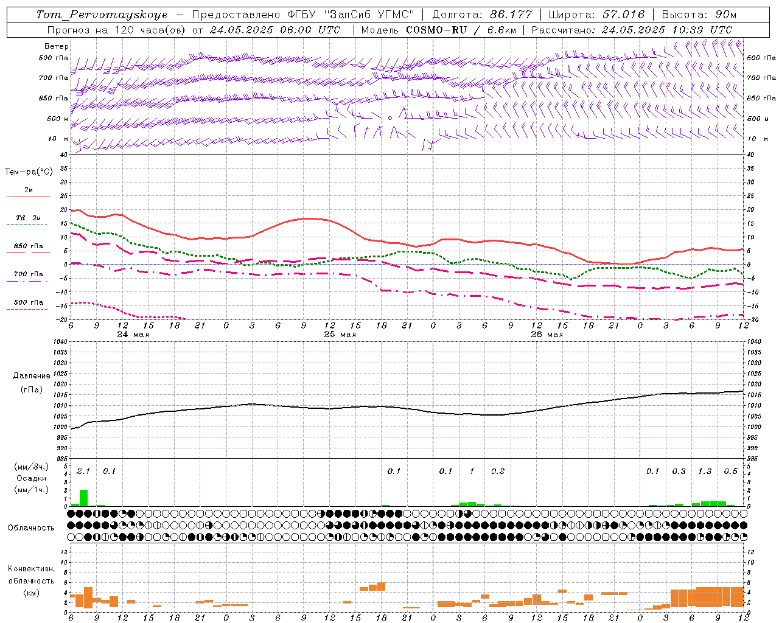Click the 'Td 2м' dew point legend
The image size is (779, 623).
point(28,218)
